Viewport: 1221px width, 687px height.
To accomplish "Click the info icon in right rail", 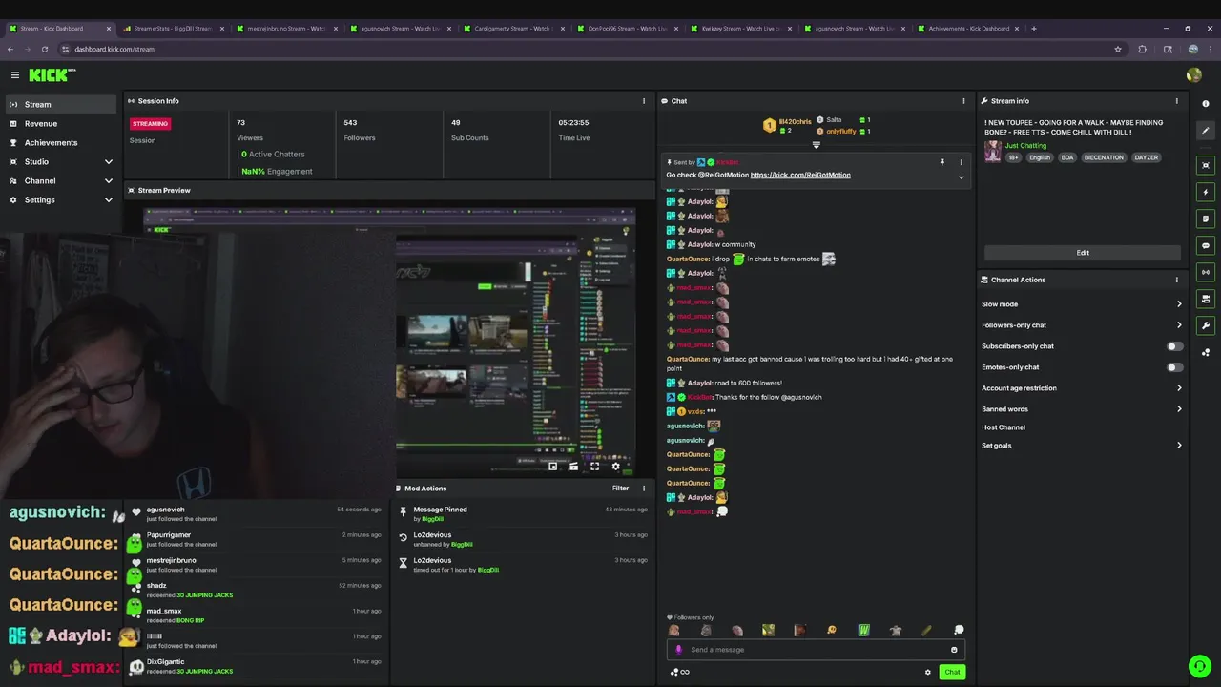I will click(1206, 104).
